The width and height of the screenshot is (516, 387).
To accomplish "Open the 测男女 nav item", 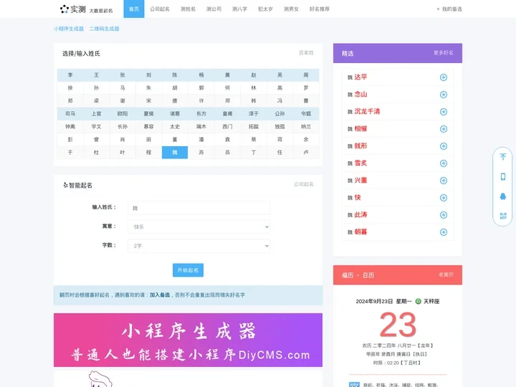I will (291, 9).
